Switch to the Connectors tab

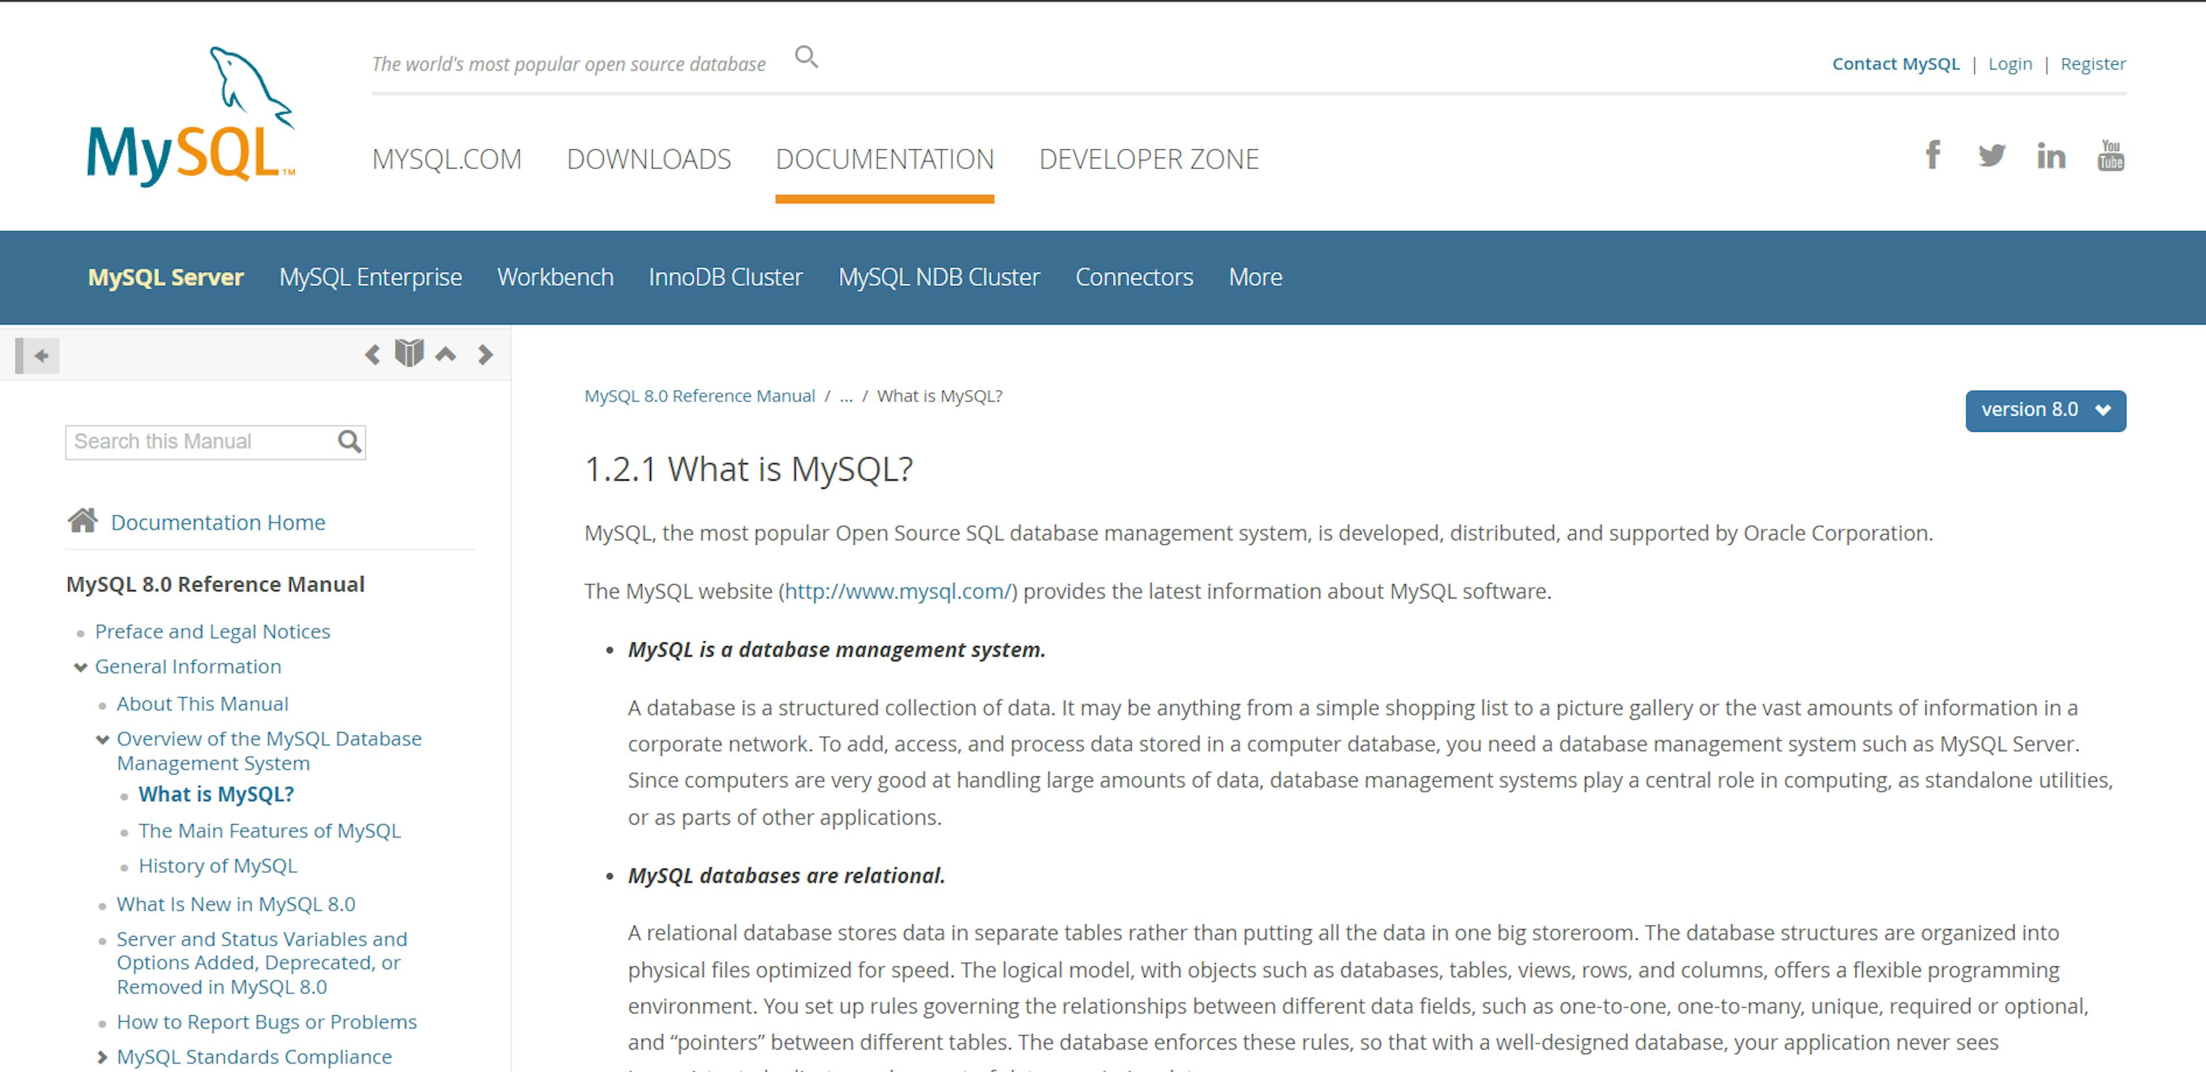pyautogui.click(x=1134, y=277)
